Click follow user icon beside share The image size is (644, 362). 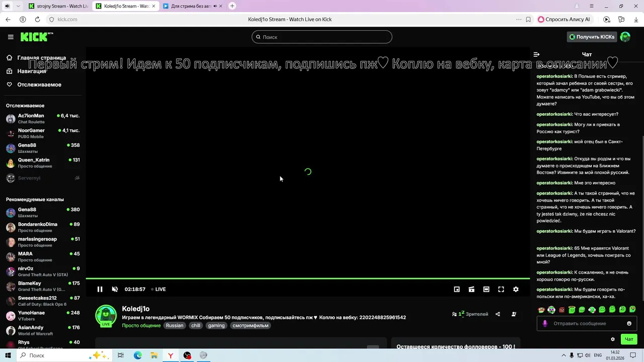coord(514,314)
